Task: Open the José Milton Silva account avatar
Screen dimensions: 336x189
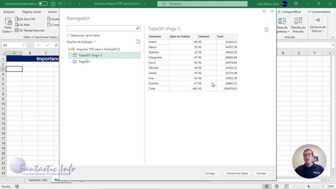Action: pos(285,4)
